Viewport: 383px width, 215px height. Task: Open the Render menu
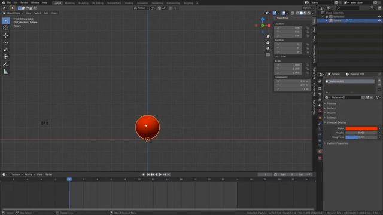pos(24,2)
